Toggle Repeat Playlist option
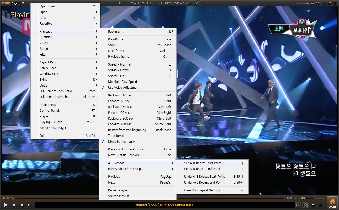This screenshot has height=210, width=339. point(138,190)
